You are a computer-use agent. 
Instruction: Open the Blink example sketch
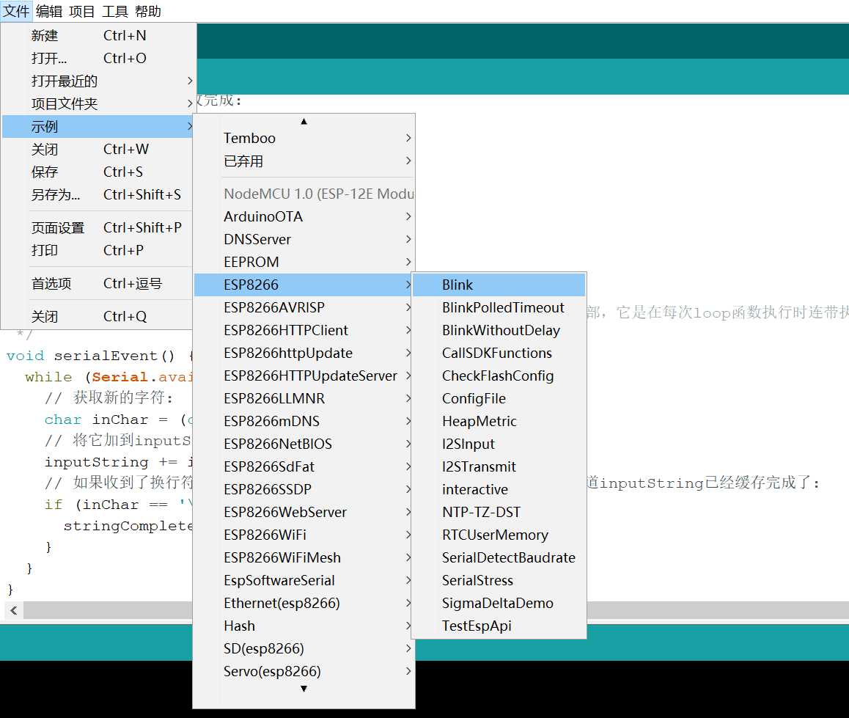(499, 285)
